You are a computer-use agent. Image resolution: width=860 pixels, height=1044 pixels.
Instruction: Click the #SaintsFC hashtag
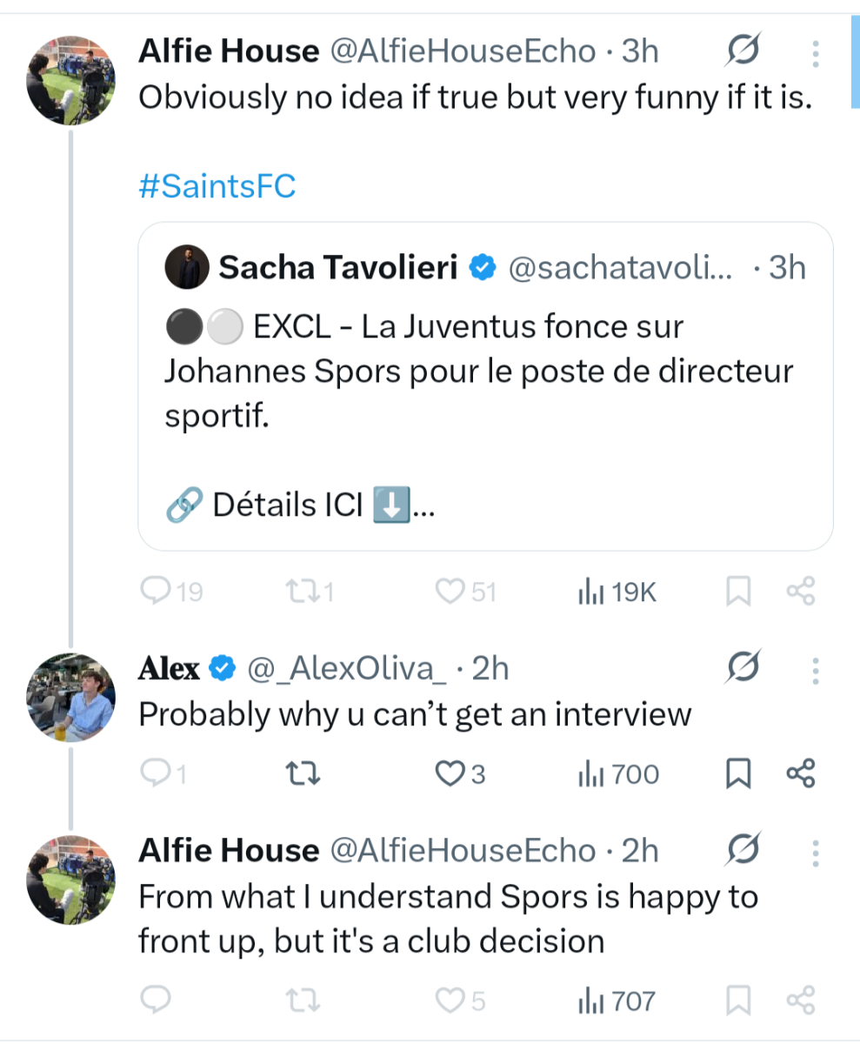tap(217, 186)
